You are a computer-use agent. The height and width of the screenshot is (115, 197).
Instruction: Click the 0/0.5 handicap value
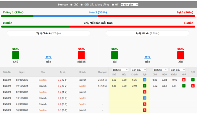(165, 86)
